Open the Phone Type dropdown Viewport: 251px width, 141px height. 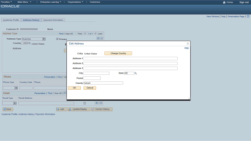pyautogui.click(x=16, y=88)
